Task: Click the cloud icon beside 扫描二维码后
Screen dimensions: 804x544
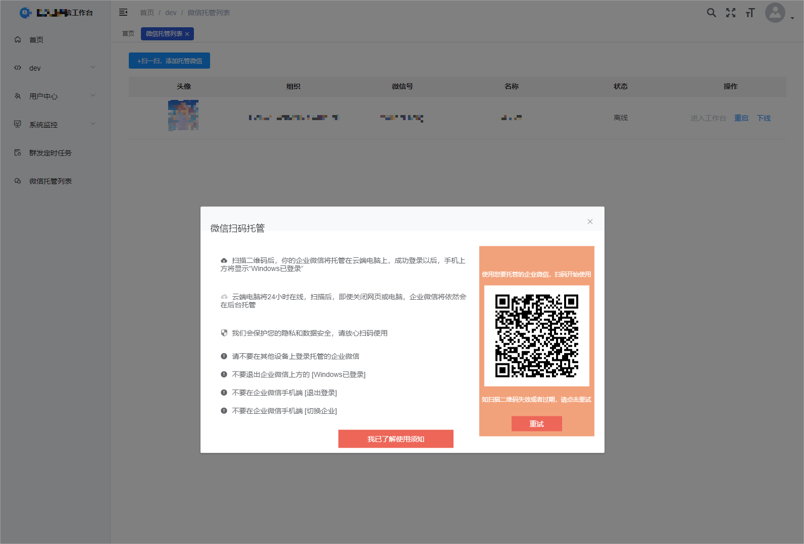Action: point(224,260)
